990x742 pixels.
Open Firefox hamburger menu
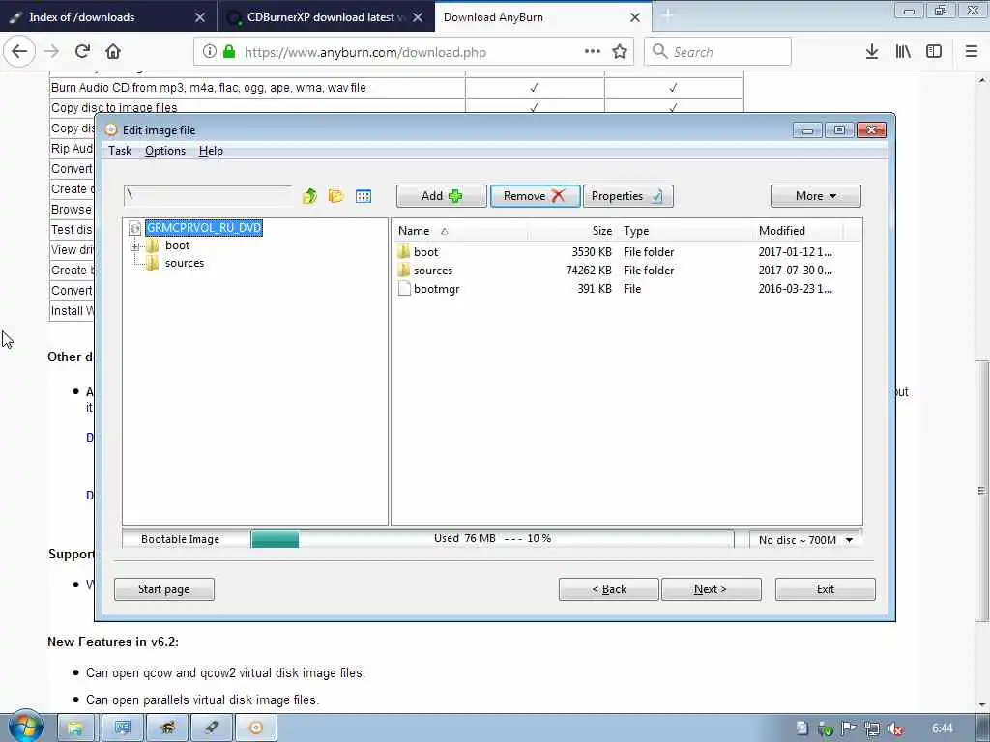click(972, 52)
